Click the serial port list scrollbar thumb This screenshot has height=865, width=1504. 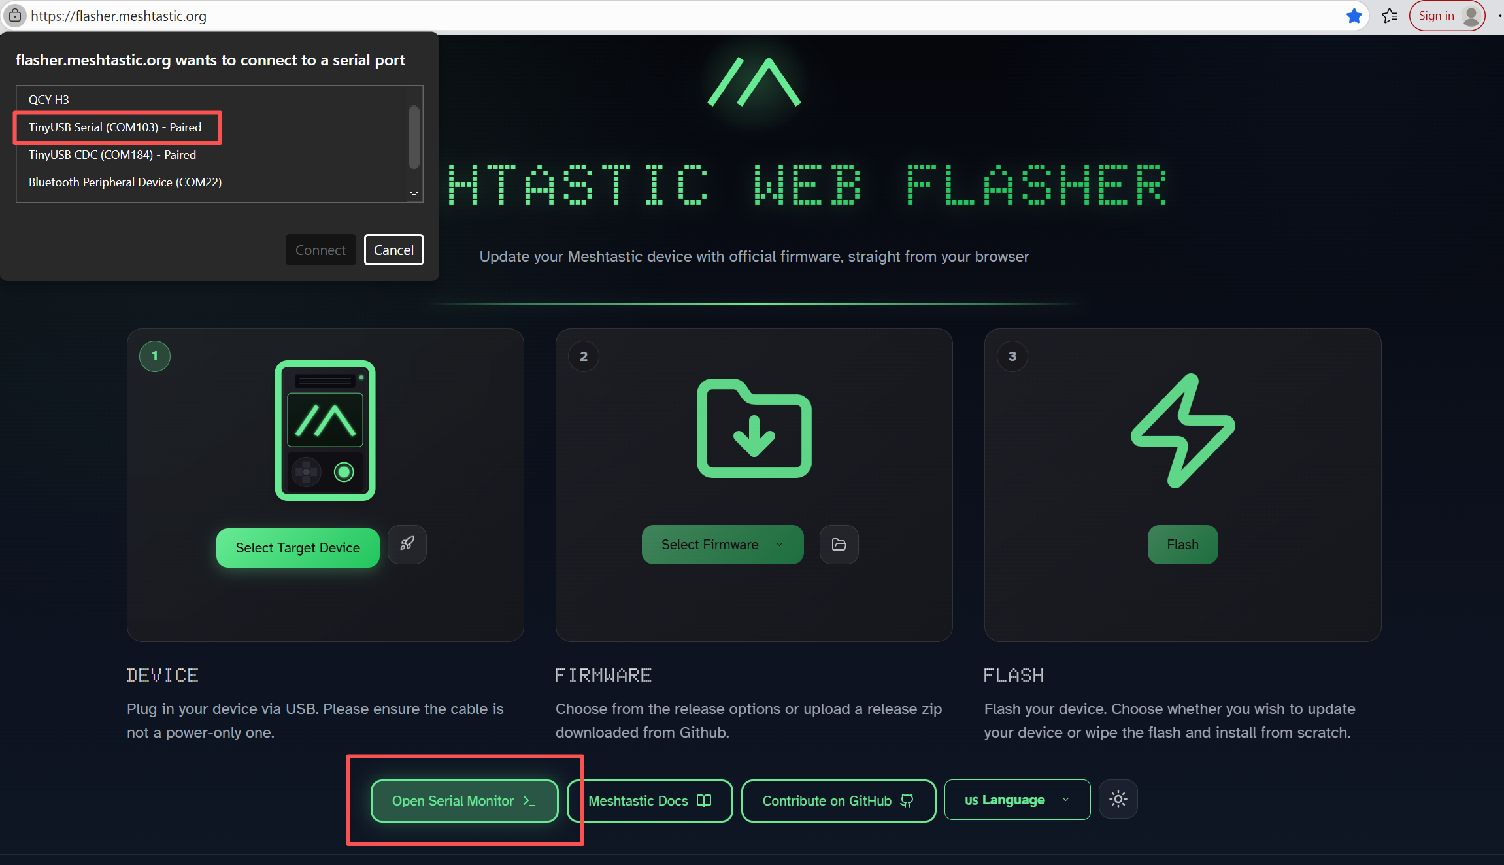pos(414,137)
